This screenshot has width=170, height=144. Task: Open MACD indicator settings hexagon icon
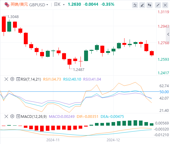coord(12,116)
